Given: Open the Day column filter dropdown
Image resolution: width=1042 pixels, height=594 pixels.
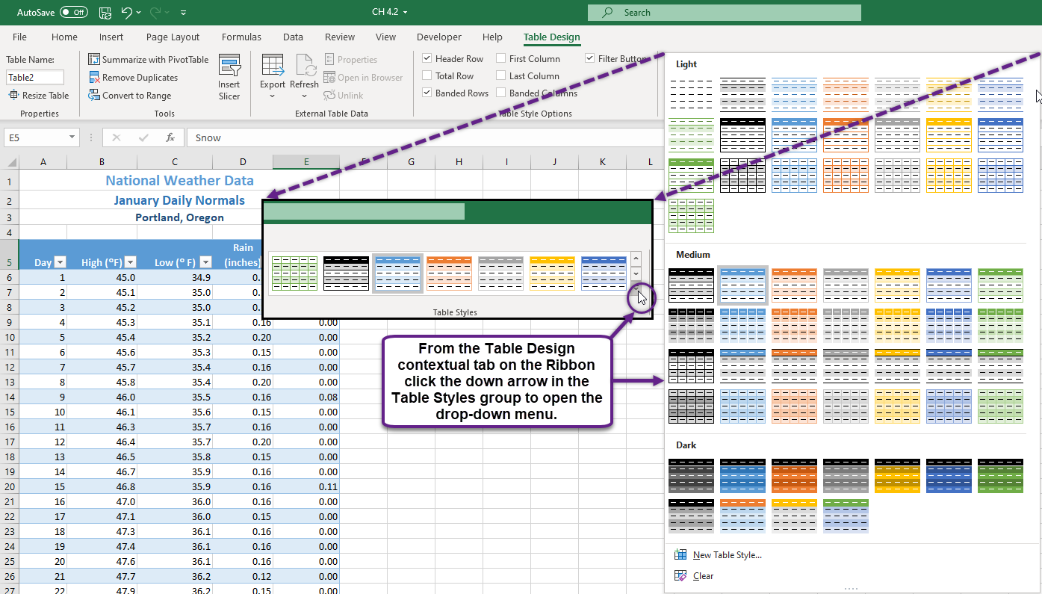Looking at the screenshot, I should (61, 262).
